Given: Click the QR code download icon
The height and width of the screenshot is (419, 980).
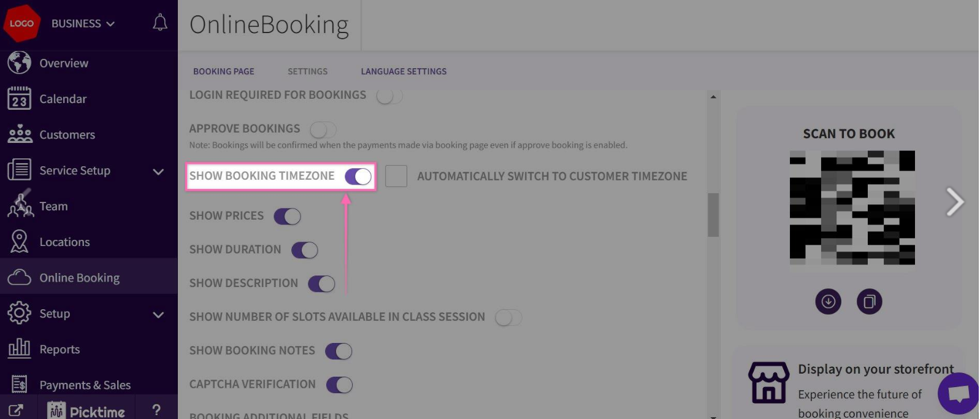Looking at the screenshot, I should 828,302.
